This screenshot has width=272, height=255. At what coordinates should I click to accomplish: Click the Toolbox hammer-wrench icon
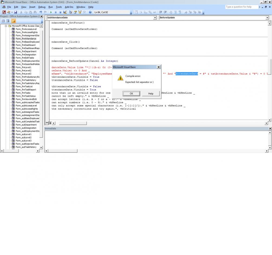pos(84,12)
